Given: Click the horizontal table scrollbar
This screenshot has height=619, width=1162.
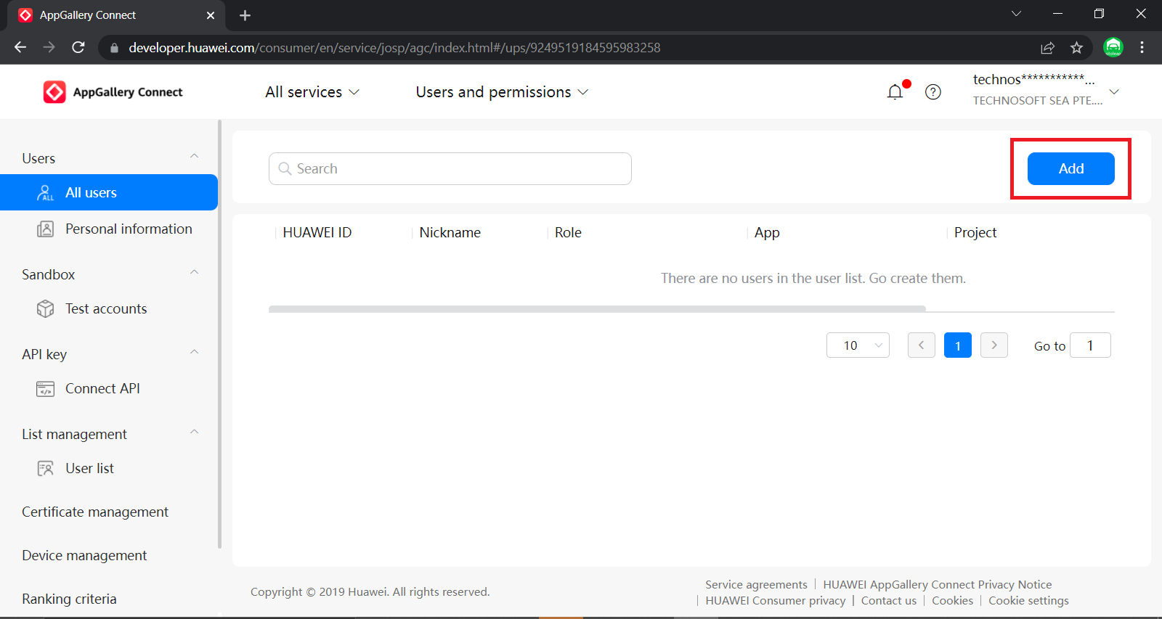Looking at the screenshot, I should tap(597, 309).
